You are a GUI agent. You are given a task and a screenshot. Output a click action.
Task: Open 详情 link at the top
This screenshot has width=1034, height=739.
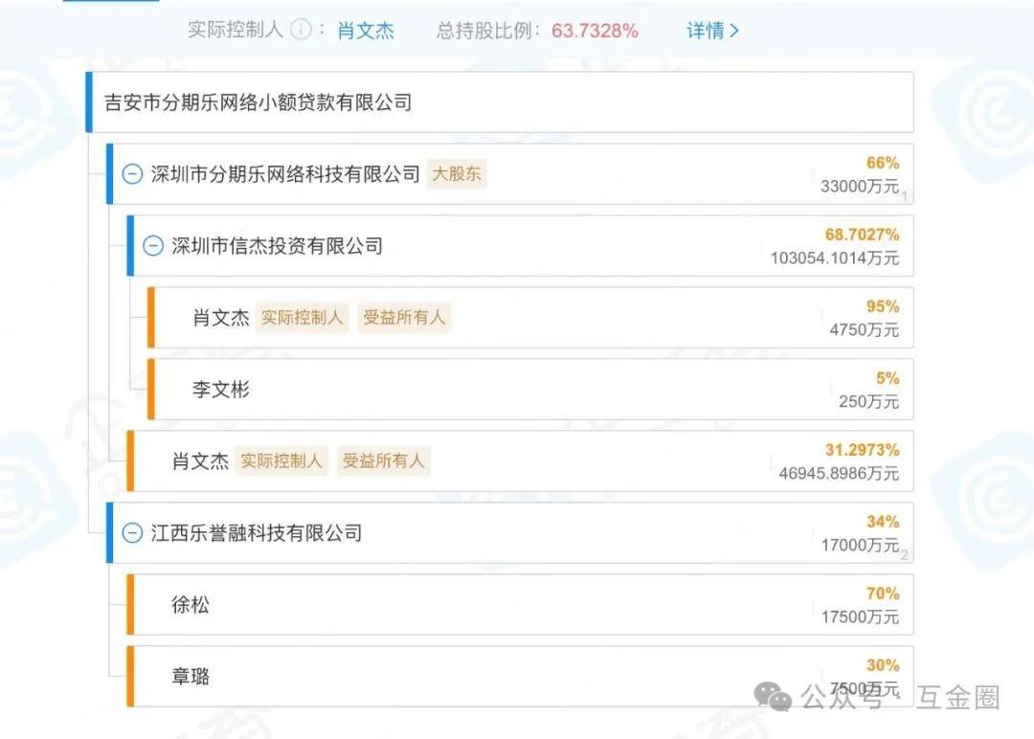pyautogui.click(x=712, y=30)
